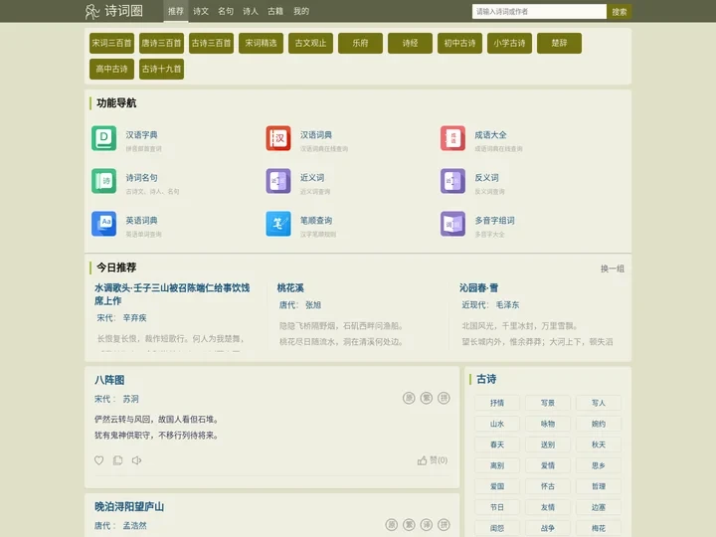Open the 古诗三百首 collection
Image resolution: width=716 pixels, height=537 pixels.
pos(212,43)
